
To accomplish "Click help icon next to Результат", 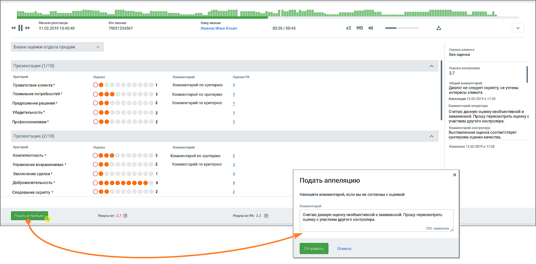I will [125, 216].
